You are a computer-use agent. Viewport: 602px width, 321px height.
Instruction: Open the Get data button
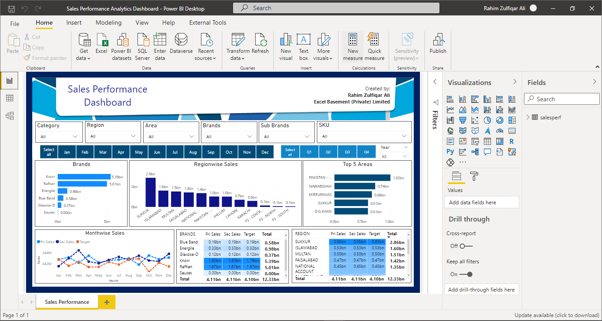click(84, 47)
